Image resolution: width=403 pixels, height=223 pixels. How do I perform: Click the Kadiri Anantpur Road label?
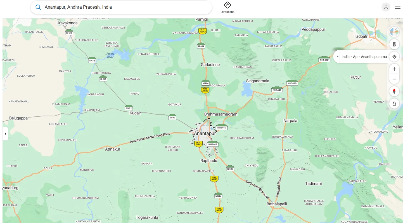tap(258, 189)
